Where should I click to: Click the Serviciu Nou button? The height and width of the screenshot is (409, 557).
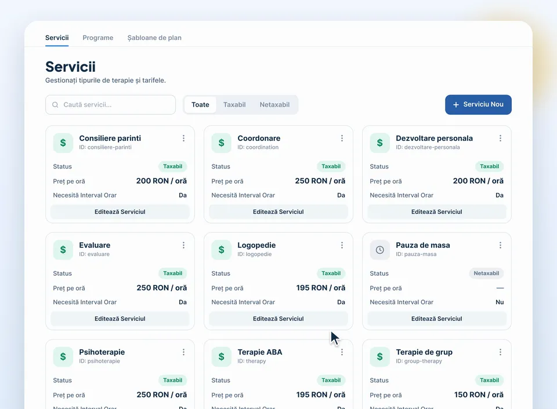[478, 105]
